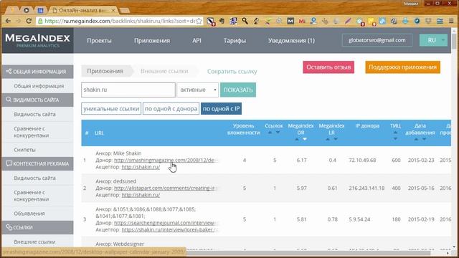This screenshot has height=258, width=459.
Task: Click the globatorseo@gmail.com account button
Action: click(377, 40)
